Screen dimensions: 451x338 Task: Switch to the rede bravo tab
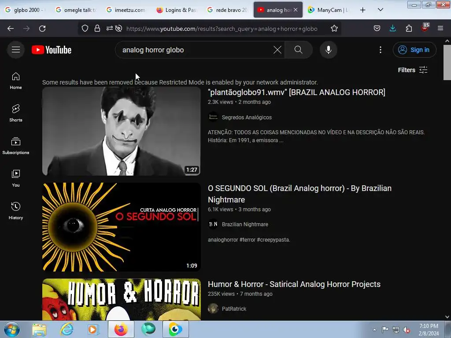(x=228, y=10)
